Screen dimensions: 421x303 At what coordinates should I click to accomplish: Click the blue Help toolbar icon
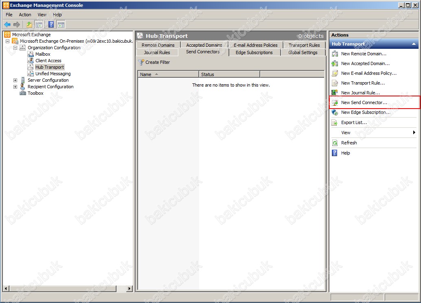point(51,25)
